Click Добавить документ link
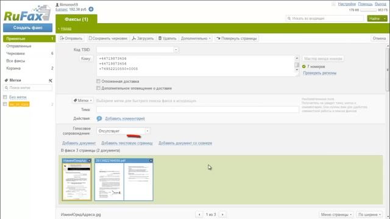This screenshot has width=390, height=219. click(x=79, y=144)
